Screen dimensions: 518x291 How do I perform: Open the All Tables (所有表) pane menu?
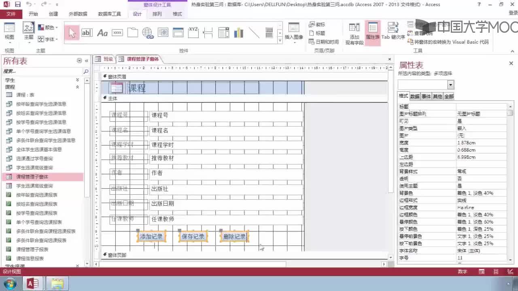click(79, 61)
